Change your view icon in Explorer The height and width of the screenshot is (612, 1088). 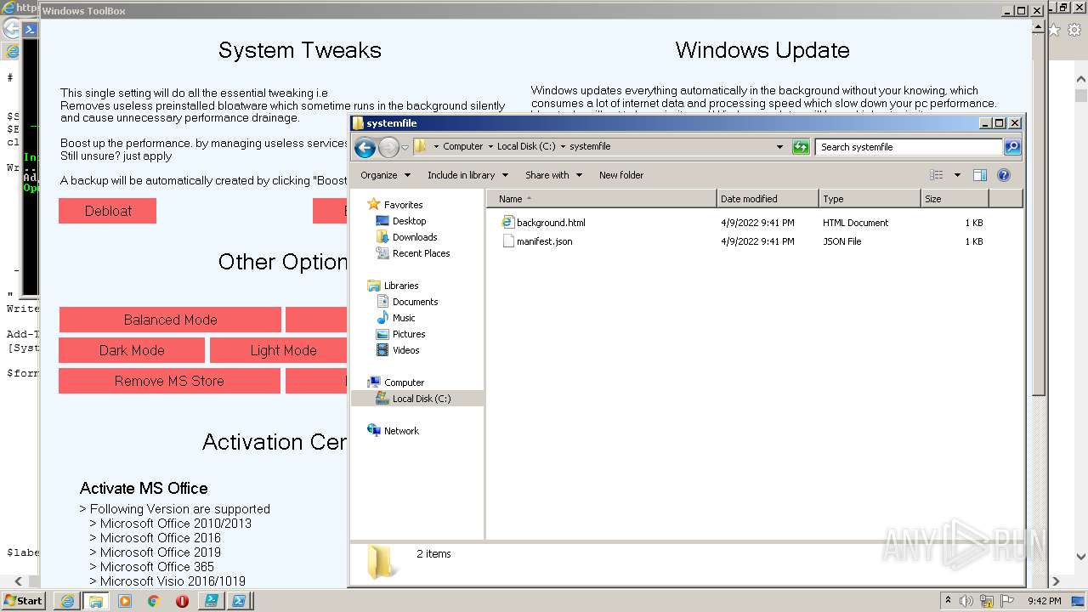937,175
